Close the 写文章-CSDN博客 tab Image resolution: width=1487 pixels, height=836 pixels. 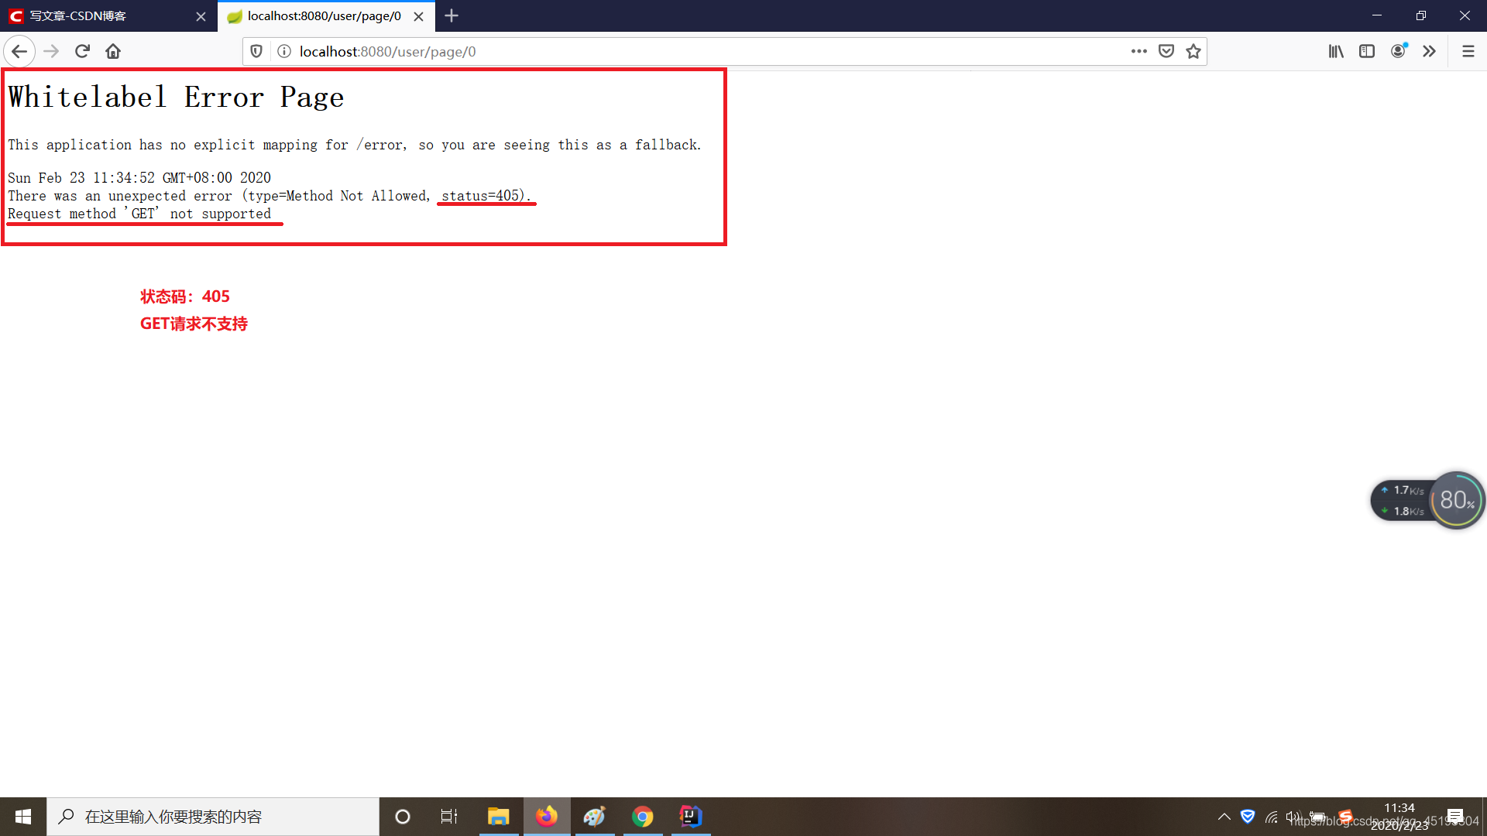201,16
